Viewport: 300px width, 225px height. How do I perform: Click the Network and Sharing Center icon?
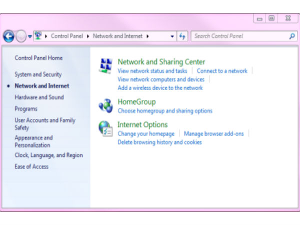[x=105, y=65]
